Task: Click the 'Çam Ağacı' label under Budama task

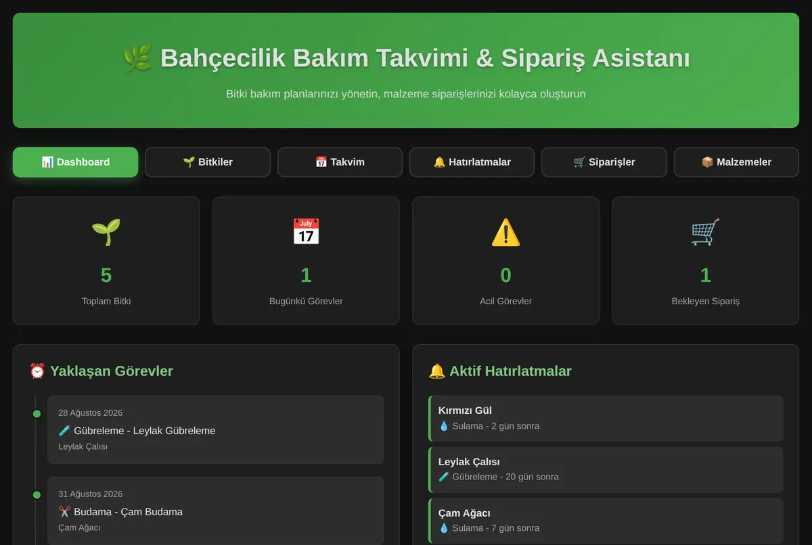Action: pos(79,527)
